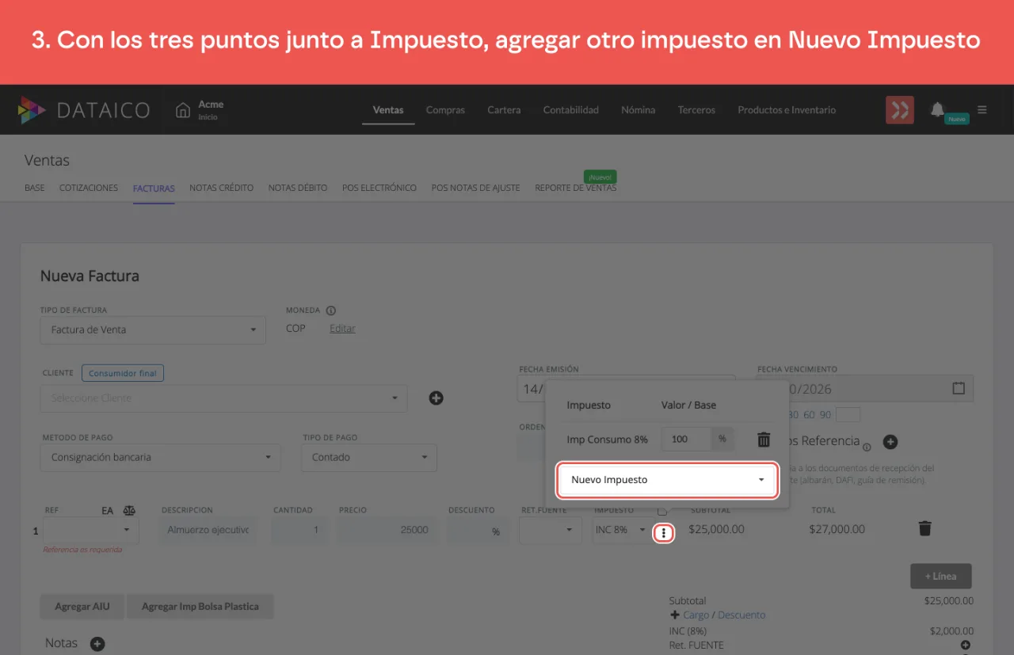Viewport: 1014px width, 655px height.
Task: Click the info icon beside Moneda
Action: [331, 310]
